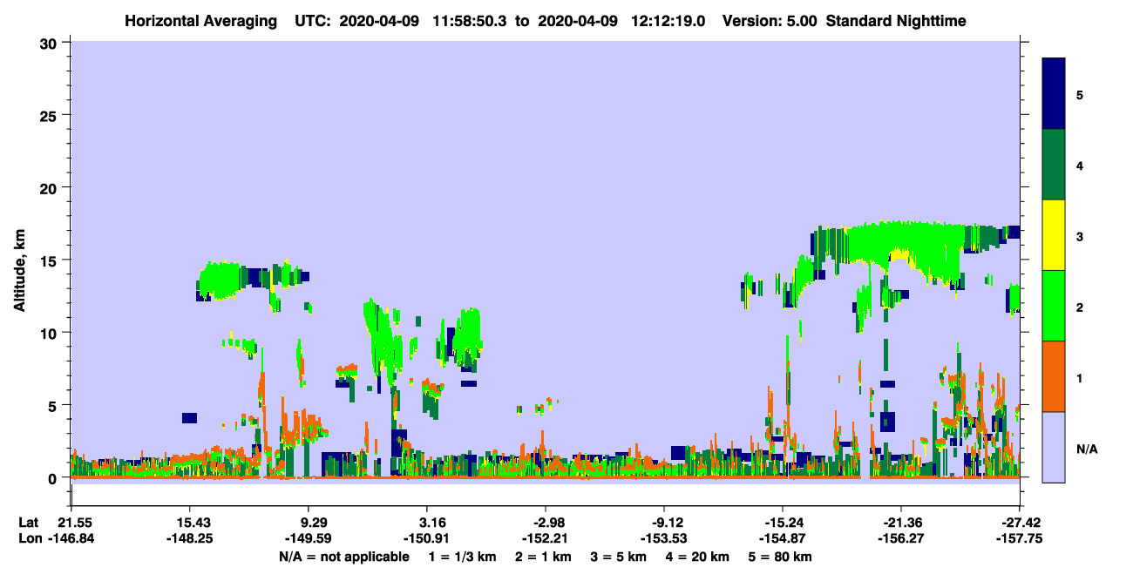Screen dimensions: 1133x581
Task: Click the '2 = 1 km' legend note
Action: pyautogui.click(x=543, y=557)
